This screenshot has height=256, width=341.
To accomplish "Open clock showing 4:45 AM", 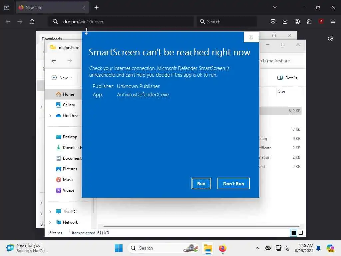I will pyautogui.click(x=304, y=248).
